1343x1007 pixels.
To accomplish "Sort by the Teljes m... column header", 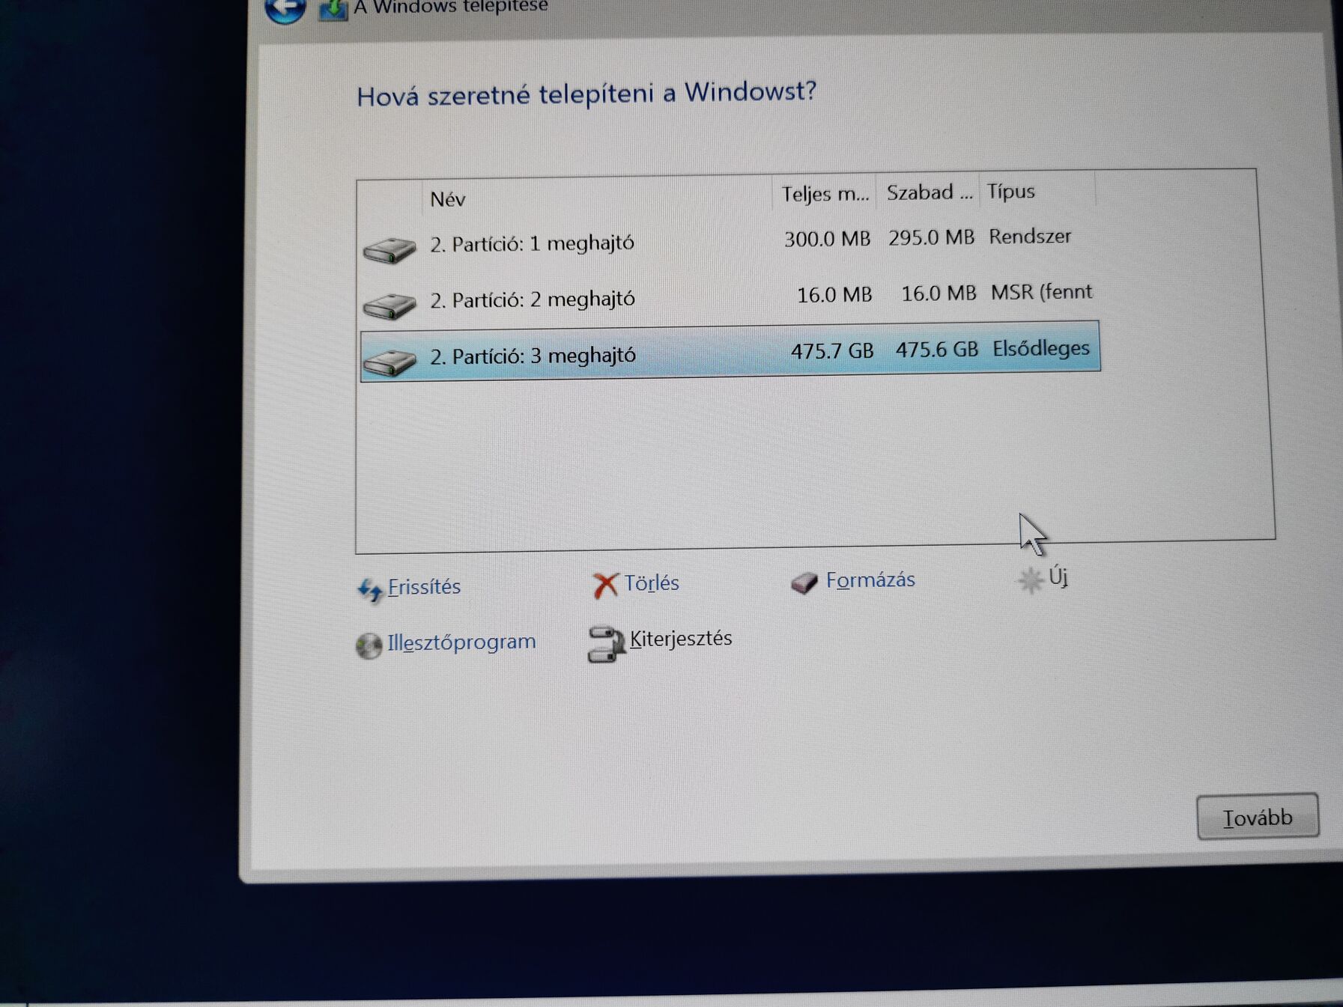I will tap(825, 195).
